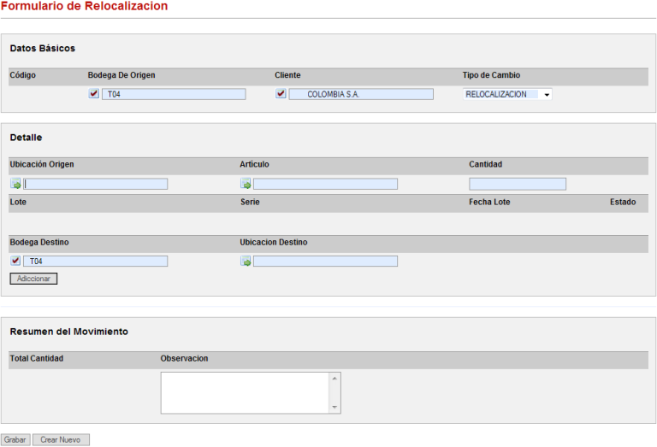
Task: Toggle the Bodega De Origen checkbox
Action: click(x=93, y=94)
